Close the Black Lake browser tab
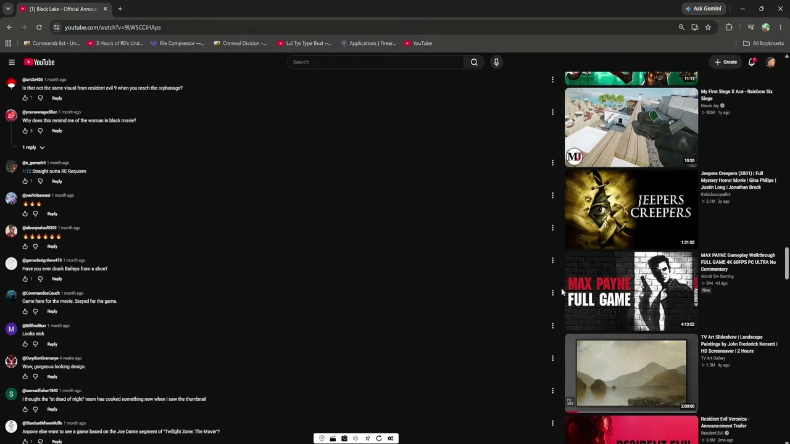 click(x=105, y=9)
